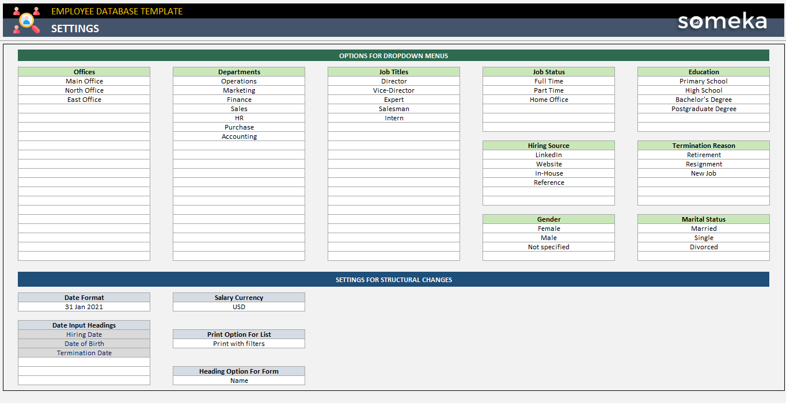Open the Date Format value cell
This screenshot has width=786, height=403.
83,306
